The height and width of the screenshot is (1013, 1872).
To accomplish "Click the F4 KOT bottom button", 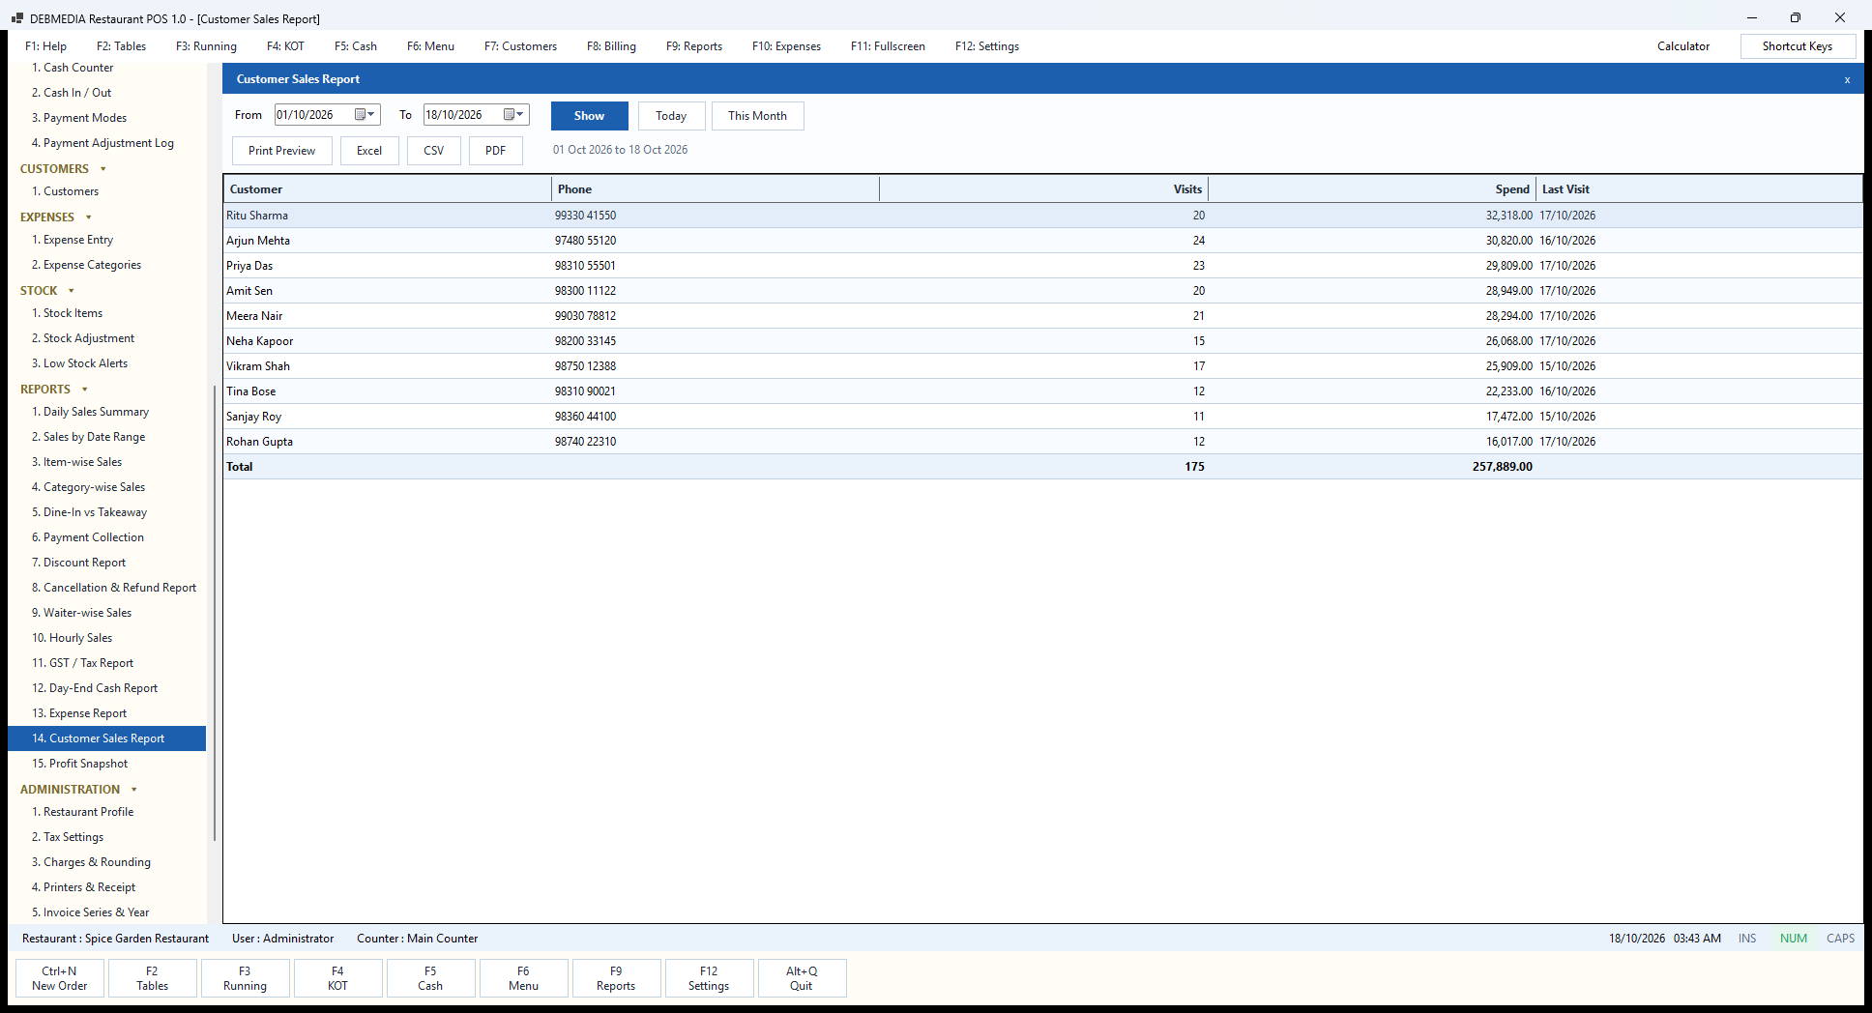I will pos(337,978).
